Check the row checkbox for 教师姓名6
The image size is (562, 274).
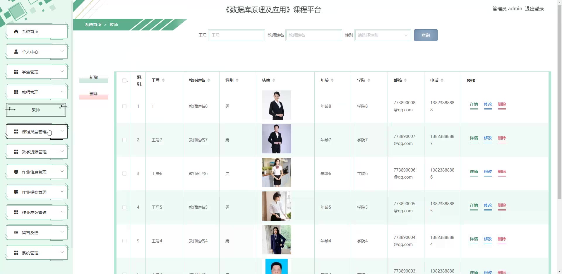124,174
